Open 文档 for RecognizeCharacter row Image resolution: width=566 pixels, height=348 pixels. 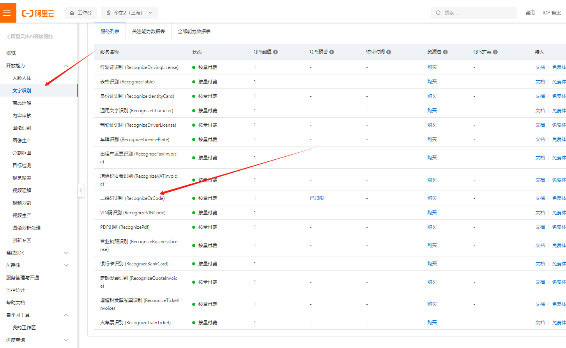[540, 111]
